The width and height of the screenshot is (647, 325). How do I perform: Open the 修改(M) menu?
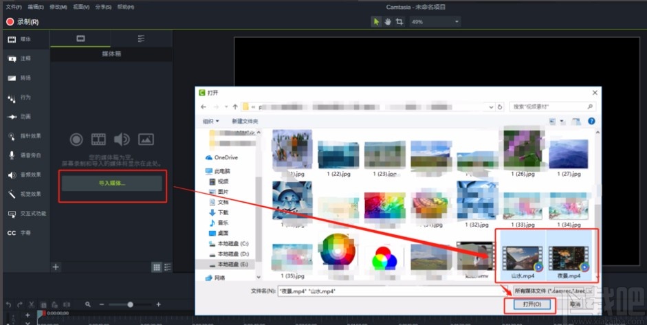[58, 7]
